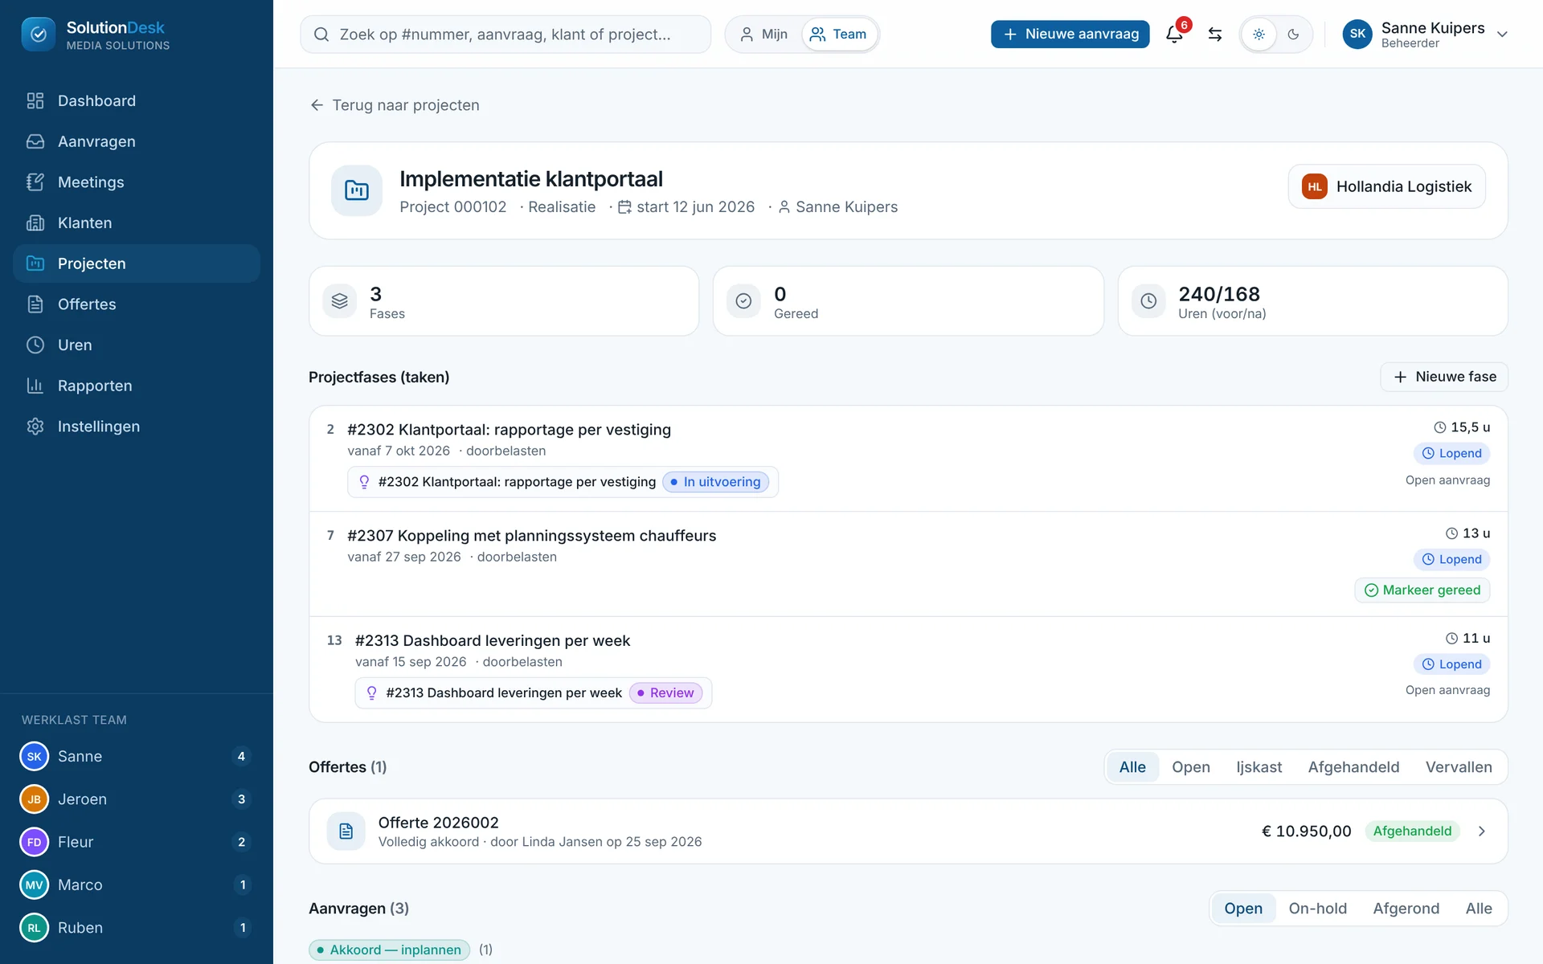Click the Gereed checkmark icon

[743, 301]
